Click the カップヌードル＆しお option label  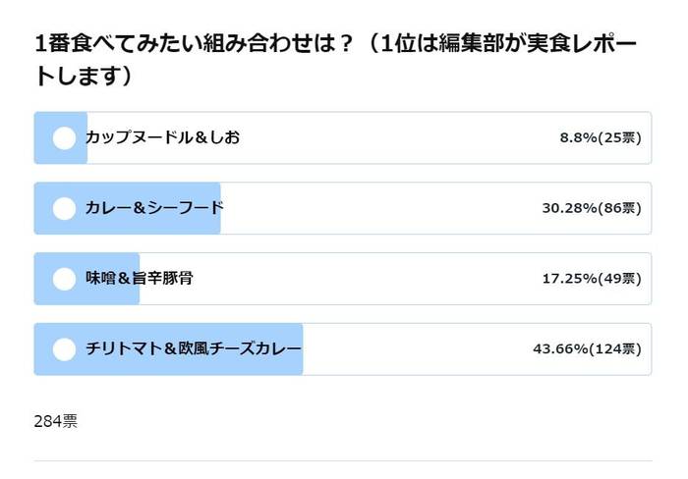click(163, 137)
